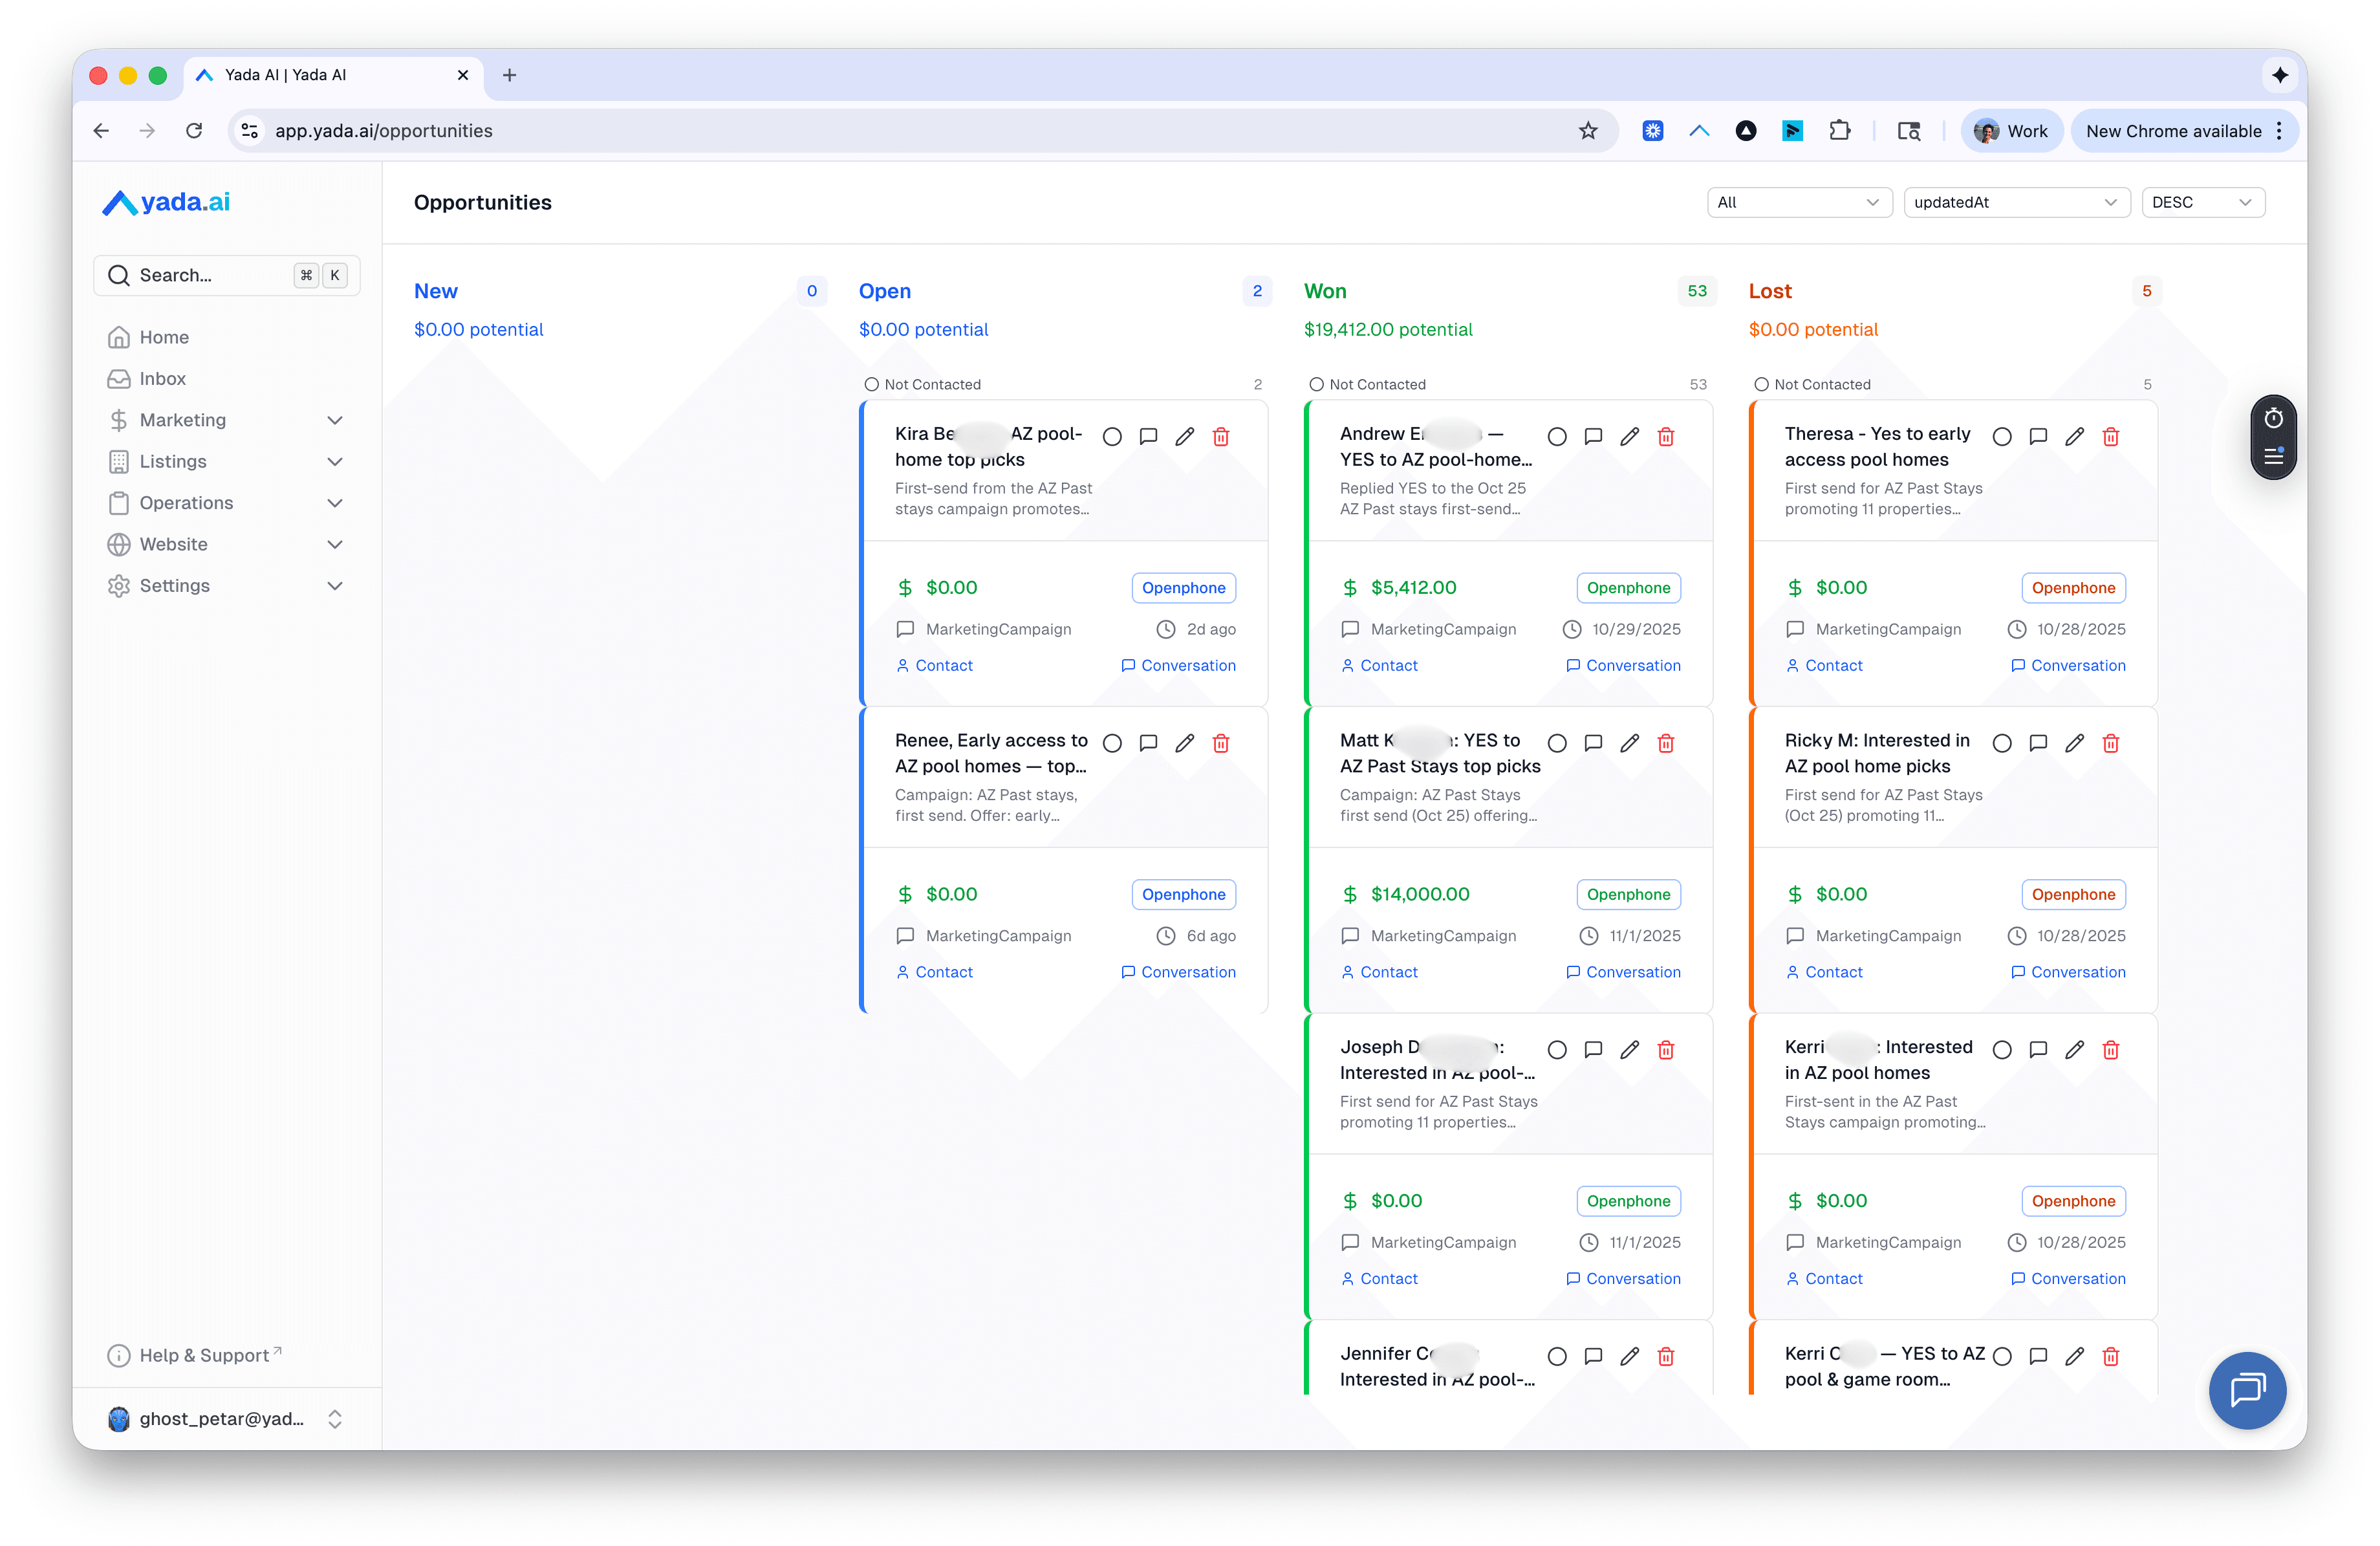Screen dimensions: 2380x1546
Task: Open the chat support bubble
Action: [x=2247, y=1390]
